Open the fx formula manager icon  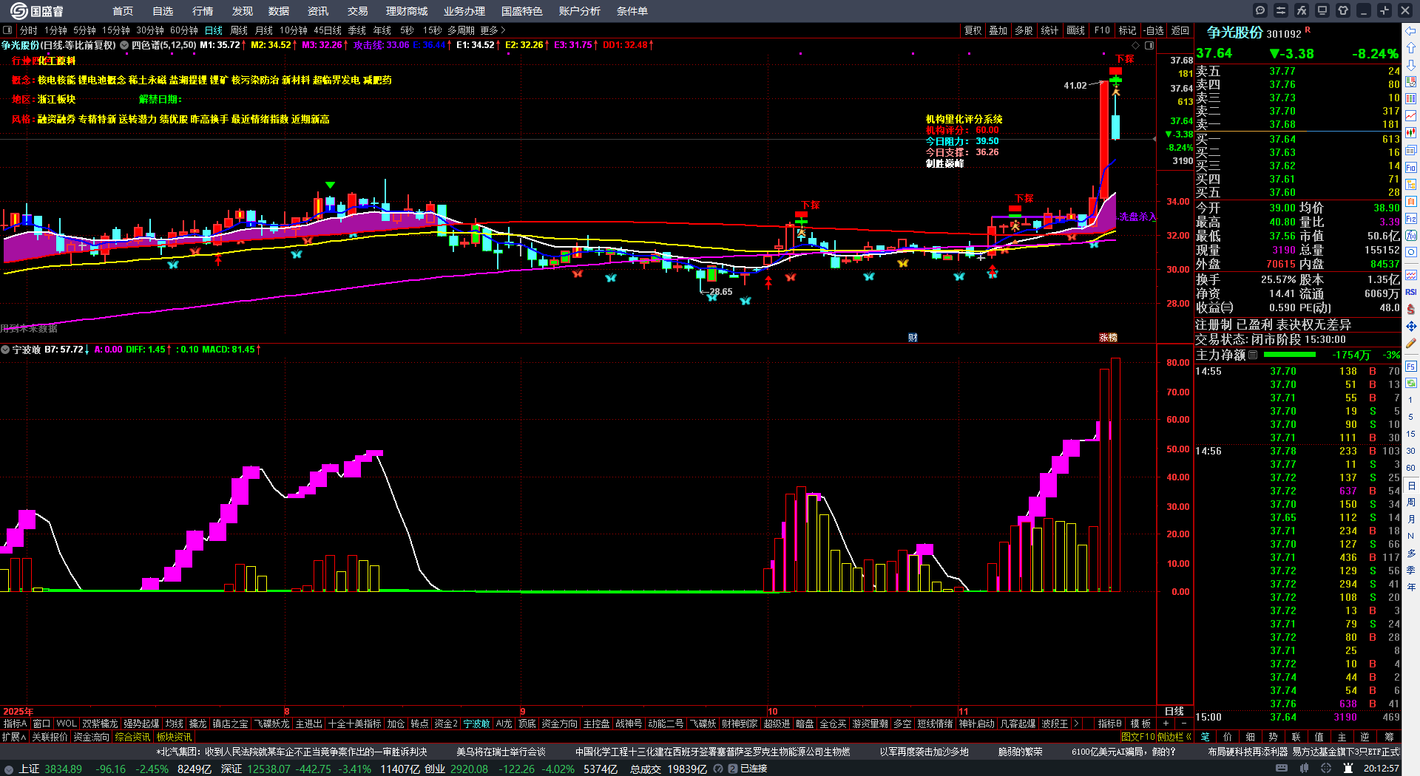1302,10
